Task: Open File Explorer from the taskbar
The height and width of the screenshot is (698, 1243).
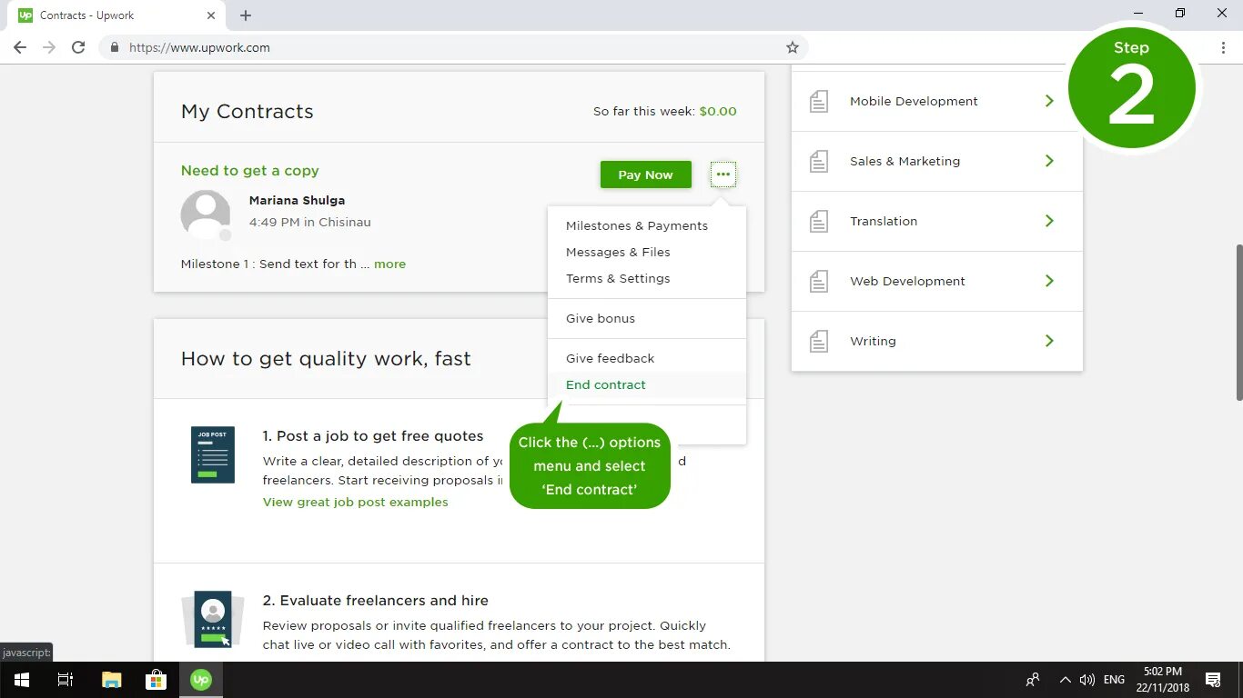Action: coord(111,680)
